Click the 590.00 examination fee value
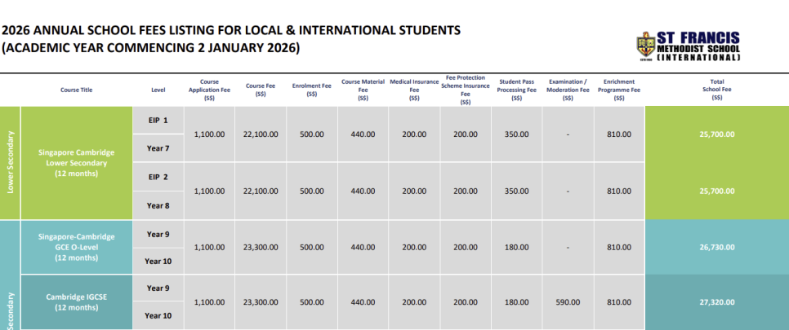The width and height of the screenshot is (789, 330). point(568,301)
